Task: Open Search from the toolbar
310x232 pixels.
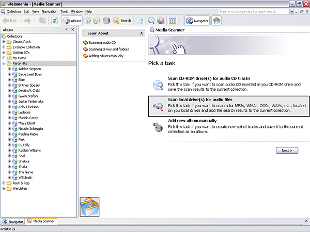Action: tap(122, 21)
